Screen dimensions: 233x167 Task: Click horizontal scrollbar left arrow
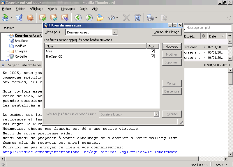[x=2, y=159]
